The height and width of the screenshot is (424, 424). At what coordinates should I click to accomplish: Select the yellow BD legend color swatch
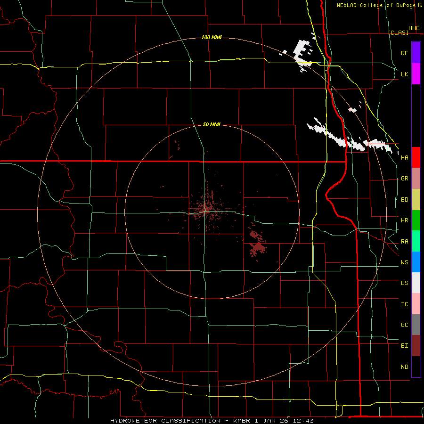[416, 199]
